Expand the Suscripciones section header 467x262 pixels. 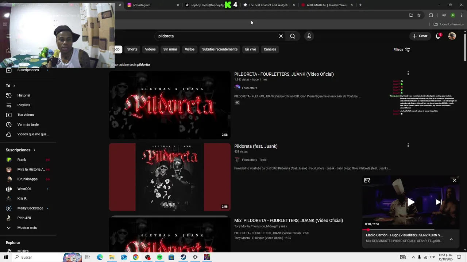pos(21,150)
